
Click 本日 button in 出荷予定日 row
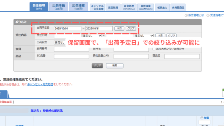[x=119, y=28]
